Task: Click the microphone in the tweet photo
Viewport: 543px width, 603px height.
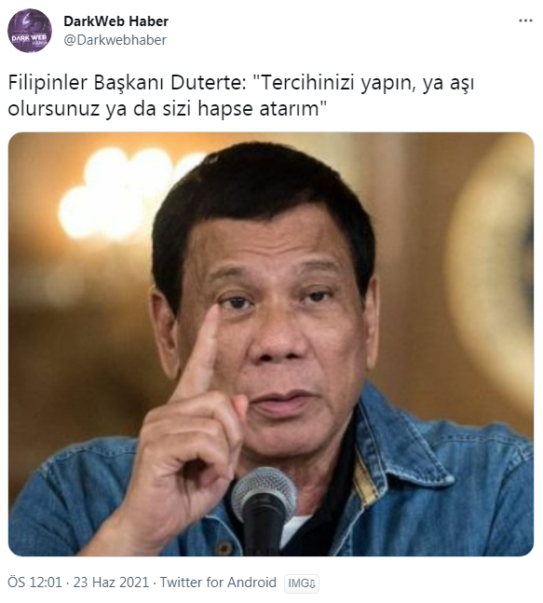Action: coord(264,508)
